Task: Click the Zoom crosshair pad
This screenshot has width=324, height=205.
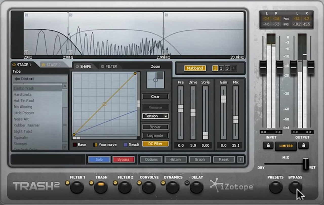Action: pyautogui.click(x=155, y=80)
